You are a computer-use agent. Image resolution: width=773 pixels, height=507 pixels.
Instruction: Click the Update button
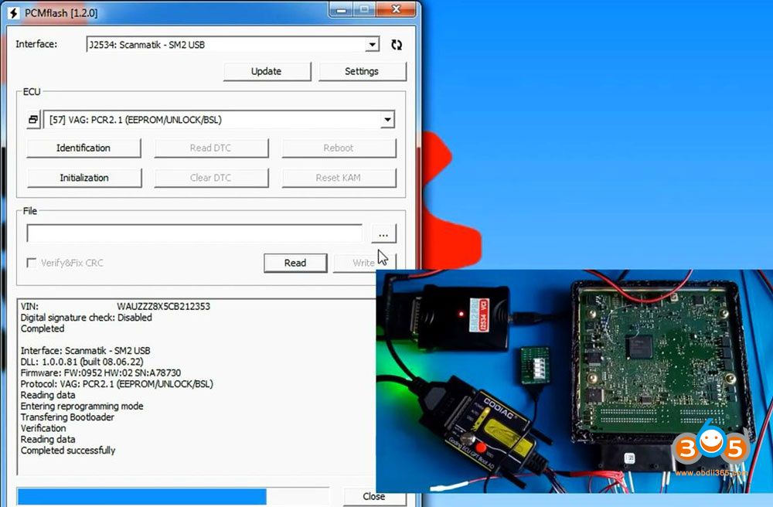(267, 71)
